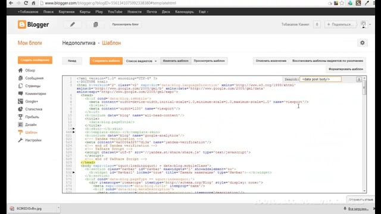Open Картинки in the Google bar
This screenshot has height=214, width=381.
click(x=66, y=12)
